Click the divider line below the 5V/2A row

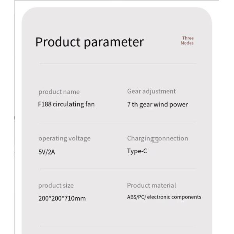coord(118,169)
